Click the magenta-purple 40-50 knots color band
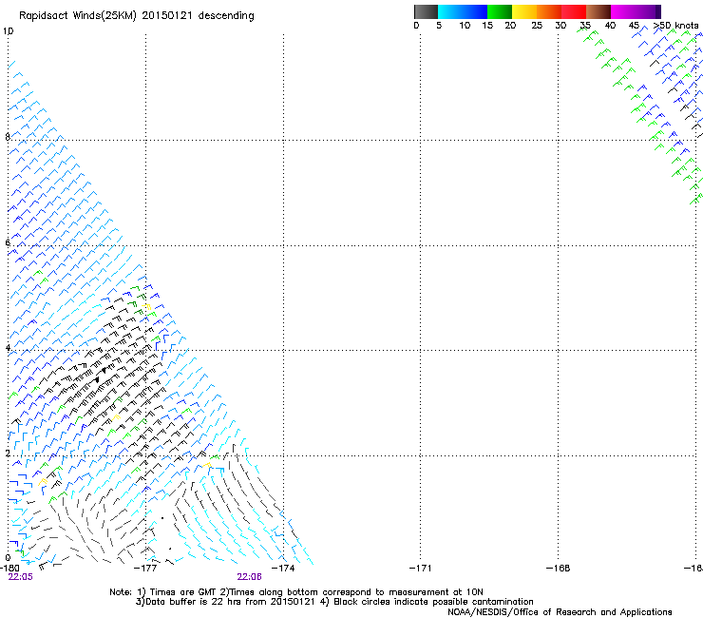The width and height of the screenshot is (703, 618). [x=636, y=11]
